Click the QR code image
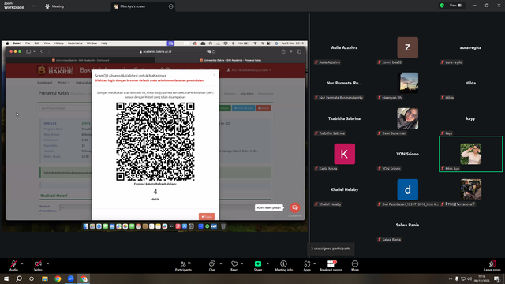 [155, 141]
